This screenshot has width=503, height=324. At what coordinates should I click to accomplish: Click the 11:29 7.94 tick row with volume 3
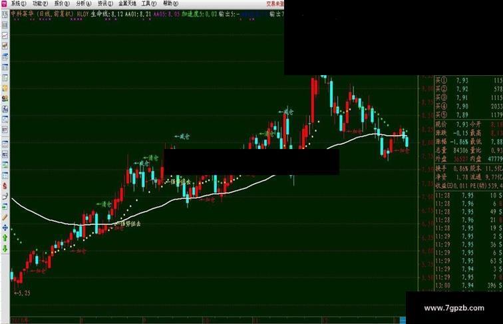click(x=468, y=269)
